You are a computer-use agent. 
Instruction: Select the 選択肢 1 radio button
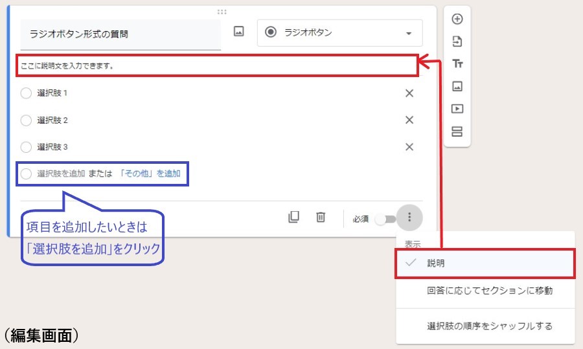pos(26,93)
